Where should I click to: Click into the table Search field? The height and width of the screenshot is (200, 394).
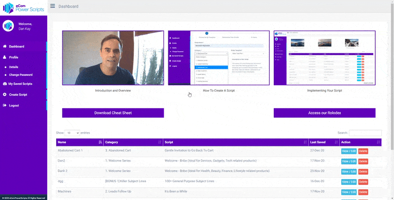[x=365, y=133]
